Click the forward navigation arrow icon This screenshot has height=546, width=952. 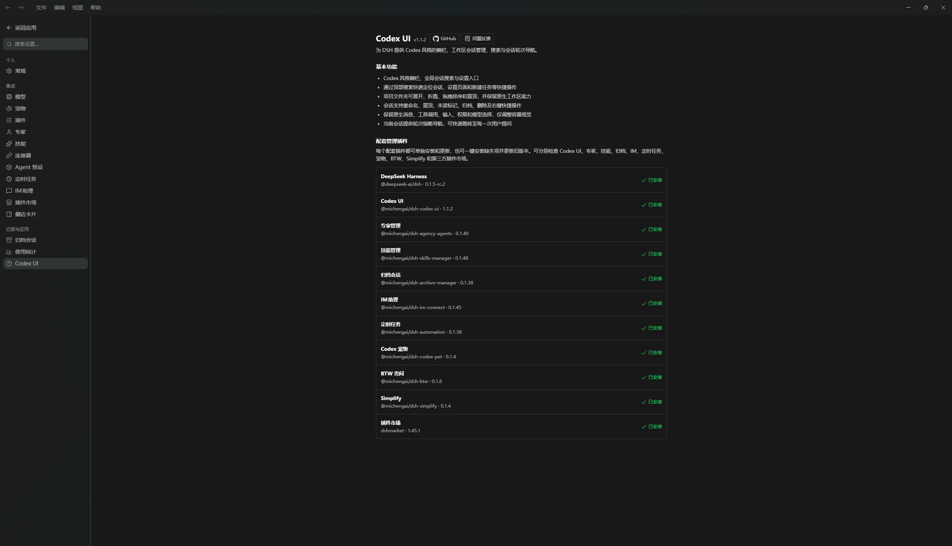point(21,8)
